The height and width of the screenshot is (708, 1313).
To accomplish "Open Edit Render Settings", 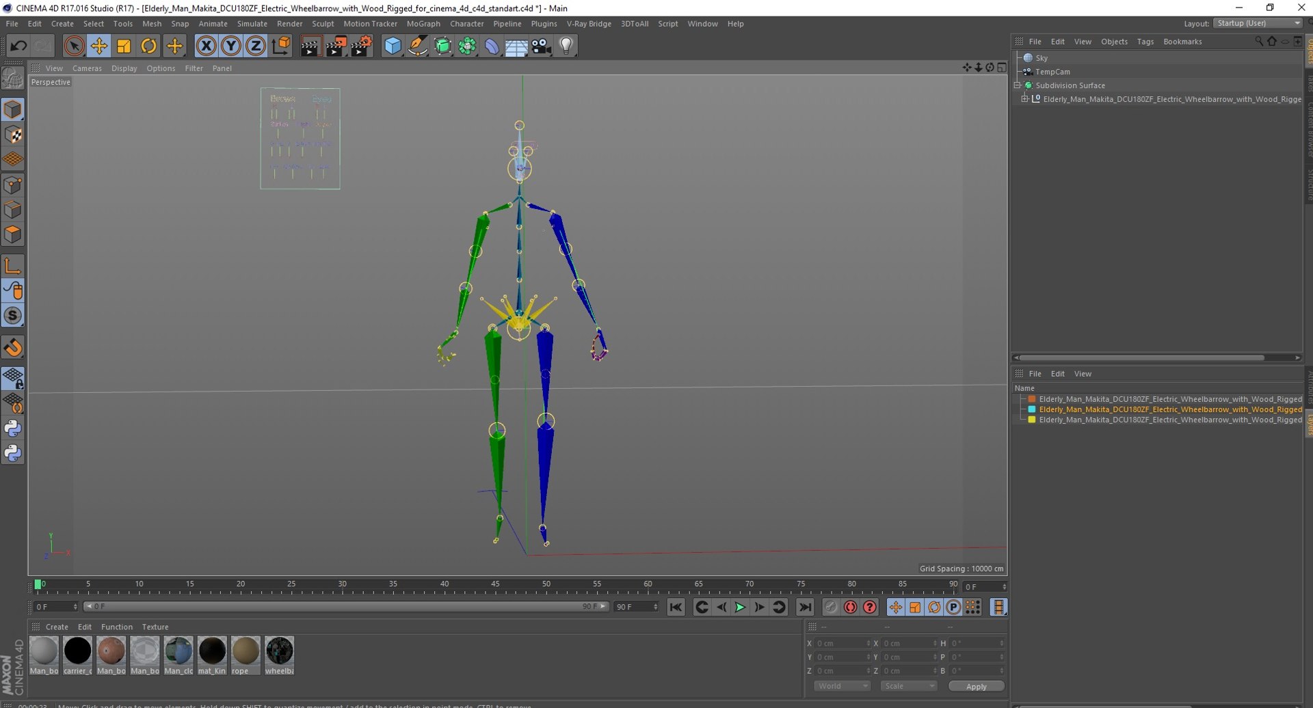I will pos(361,46).
